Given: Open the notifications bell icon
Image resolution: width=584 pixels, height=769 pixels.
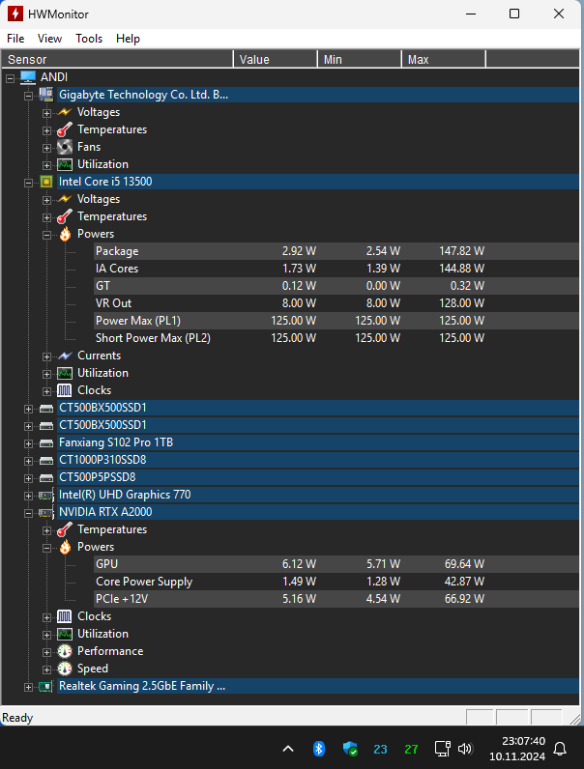Looking at the screenshot, I should (x=560, y=749).
